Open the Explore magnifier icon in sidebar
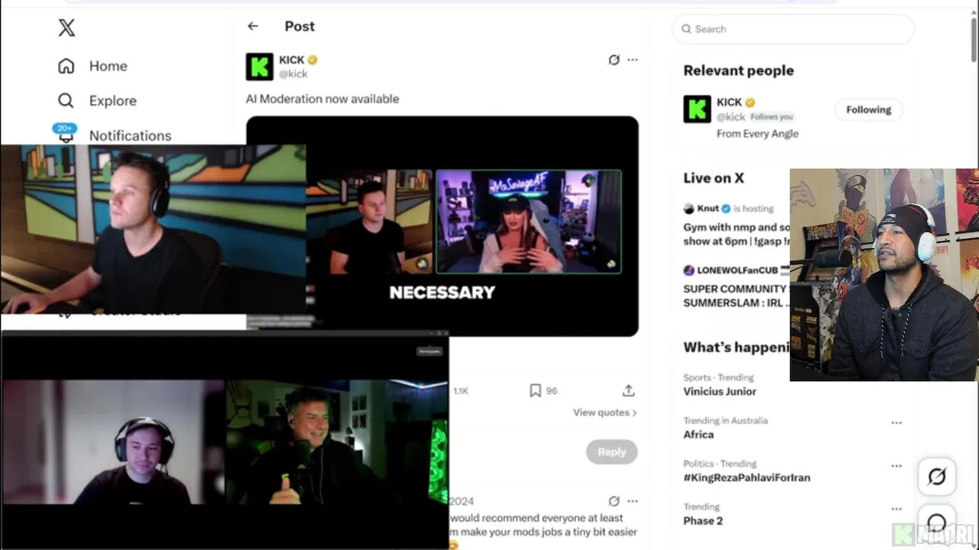This screenshot has width=979, height=550. click(67, 100)
